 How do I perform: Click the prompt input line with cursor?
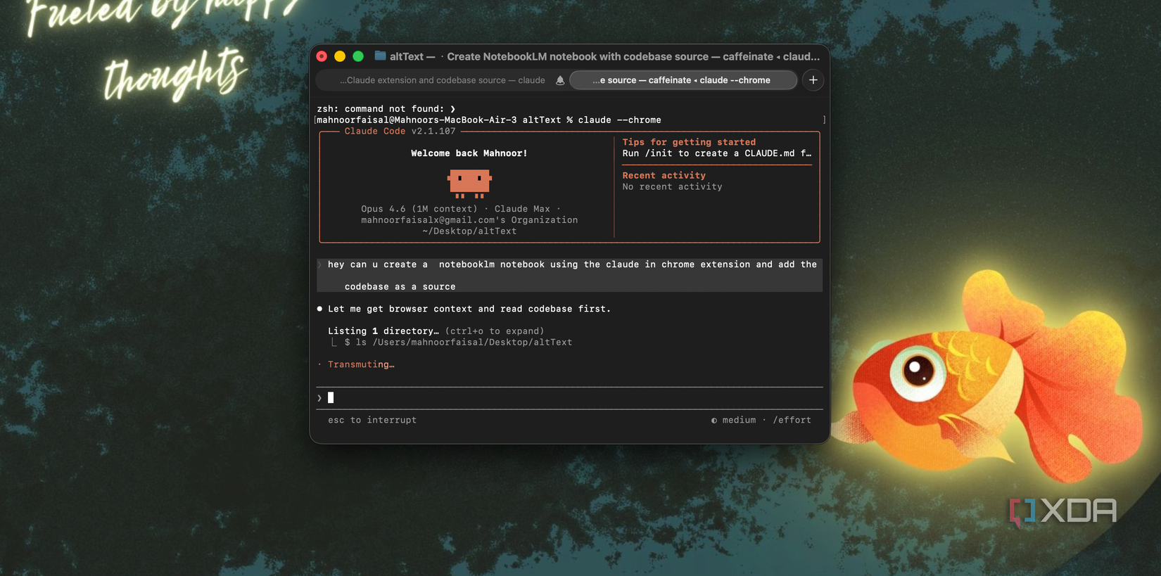pyautogui.click(x=569, y=398)
